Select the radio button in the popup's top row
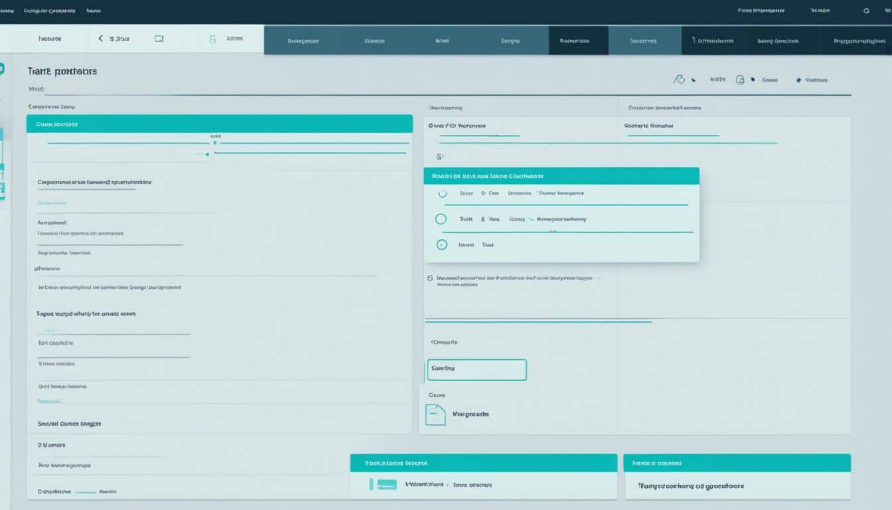The height and width of the screenshot is (510, 892). pyautogui.click(x=443, y=194)
